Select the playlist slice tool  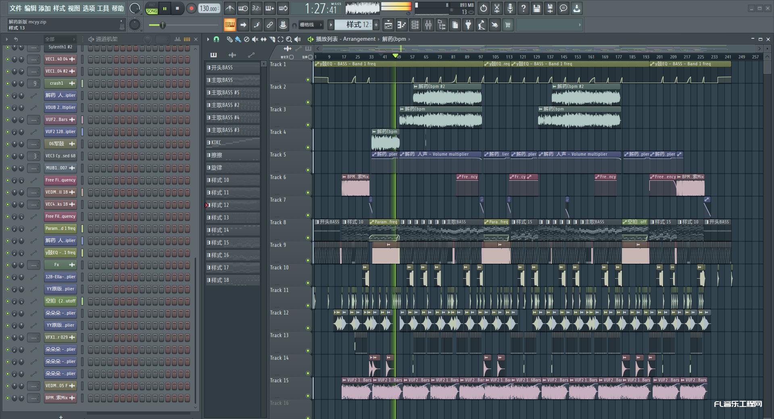click(x=272, y=39)
